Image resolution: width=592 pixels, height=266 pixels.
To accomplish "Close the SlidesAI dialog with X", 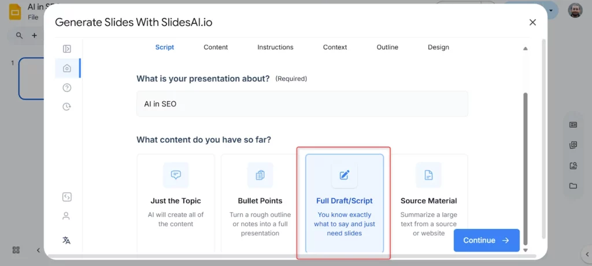I will (x=532, y=23).
